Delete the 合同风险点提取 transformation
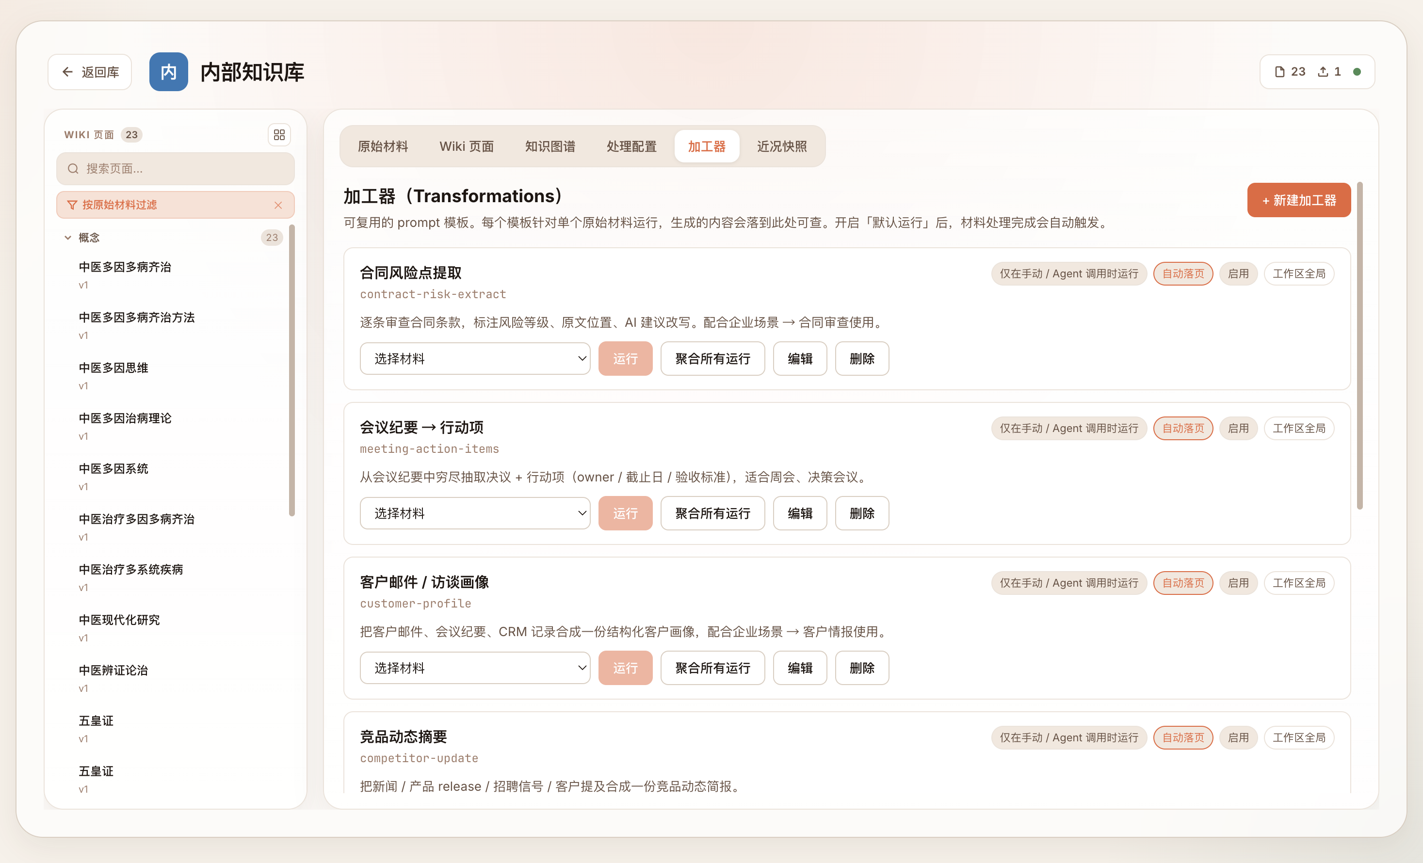Image resolution: width=1423 pixels, height=863 pixels. coord(862,358)
